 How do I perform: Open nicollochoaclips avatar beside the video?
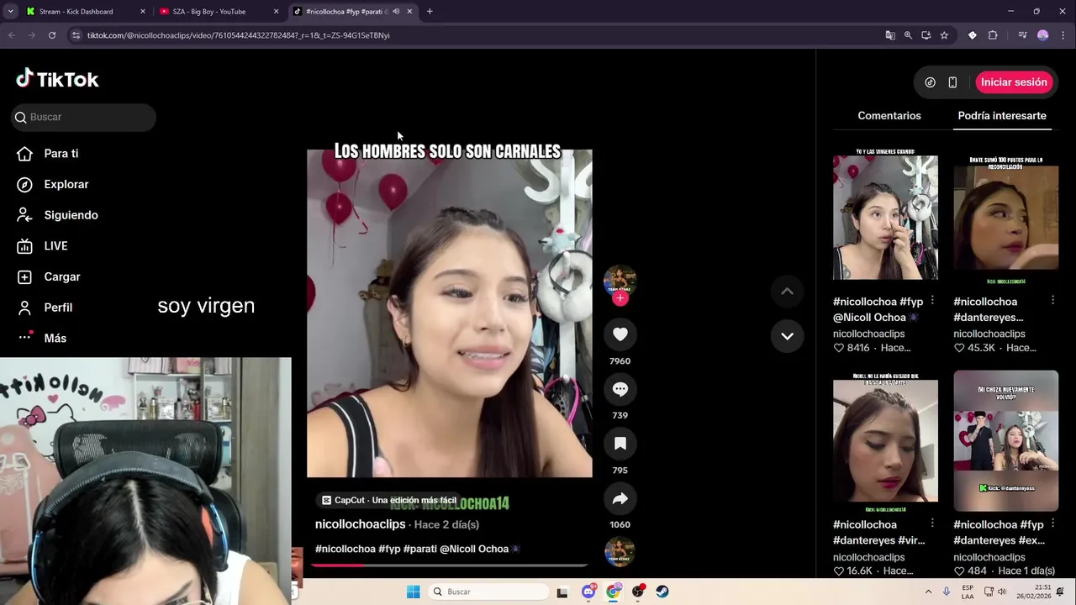coord(620,281)
